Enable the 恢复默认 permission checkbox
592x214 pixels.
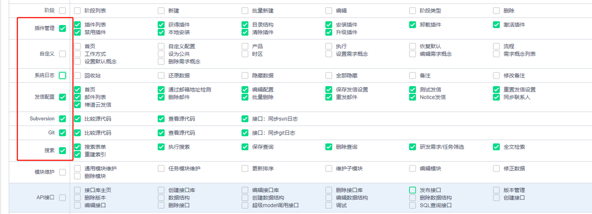[x=413, y=46]
